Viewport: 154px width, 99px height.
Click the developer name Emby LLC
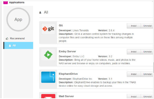tap(78, 56)
